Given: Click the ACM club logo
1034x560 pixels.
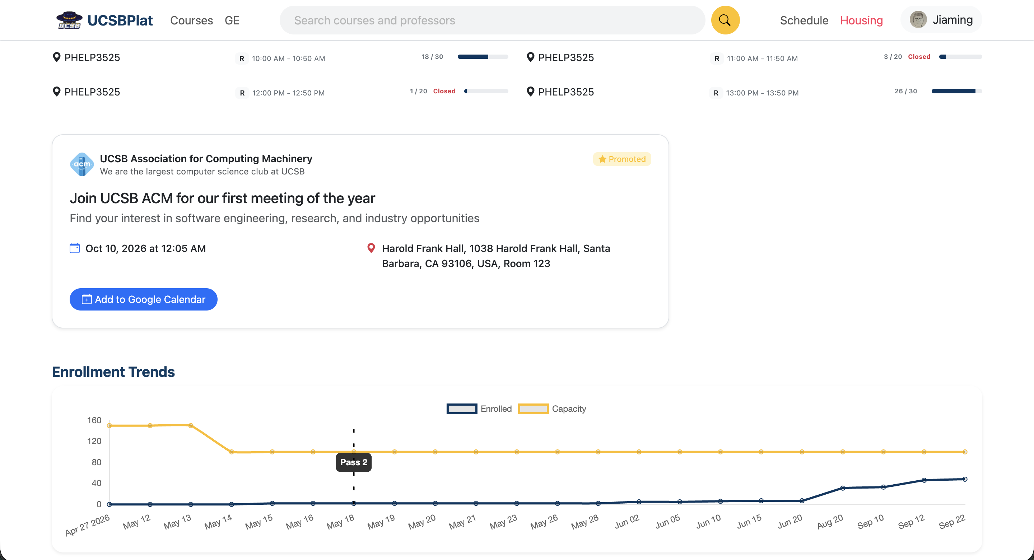Looking at the screenshot, I should click(x=82, y=164).
